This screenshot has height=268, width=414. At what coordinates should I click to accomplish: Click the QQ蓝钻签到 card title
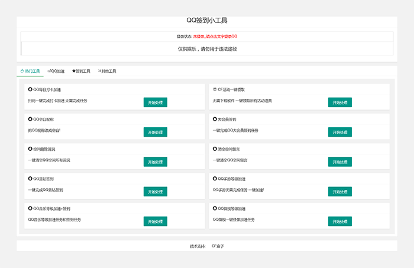click(x=43, y=179)
